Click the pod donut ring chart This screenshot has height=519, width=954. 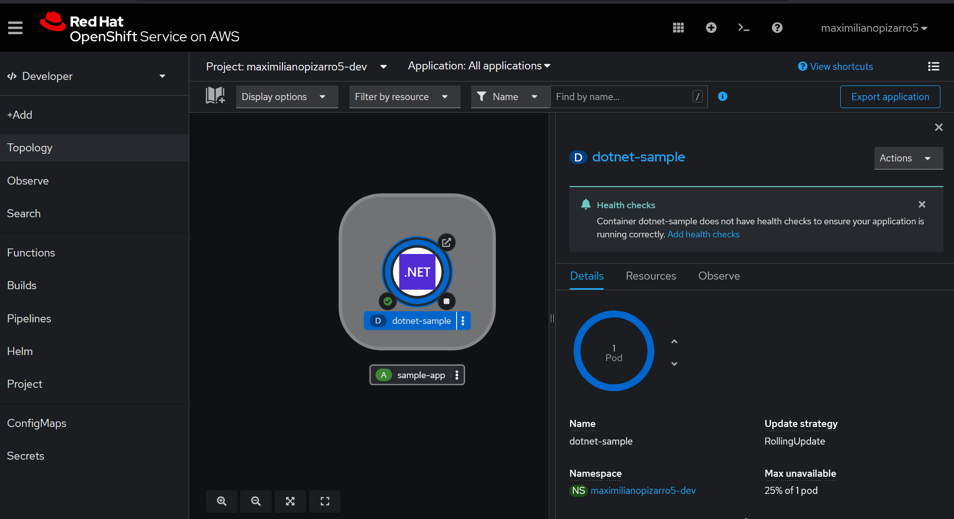pos(614,351)
